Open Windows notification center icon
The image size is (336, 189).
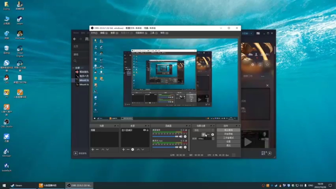click(330, 185)
